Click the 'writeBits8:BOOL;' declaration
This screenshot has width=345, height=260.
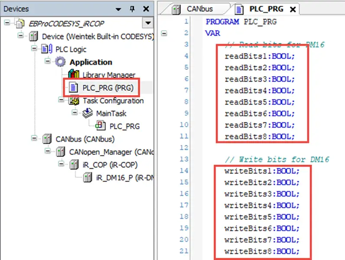click(x=262, y=251)
